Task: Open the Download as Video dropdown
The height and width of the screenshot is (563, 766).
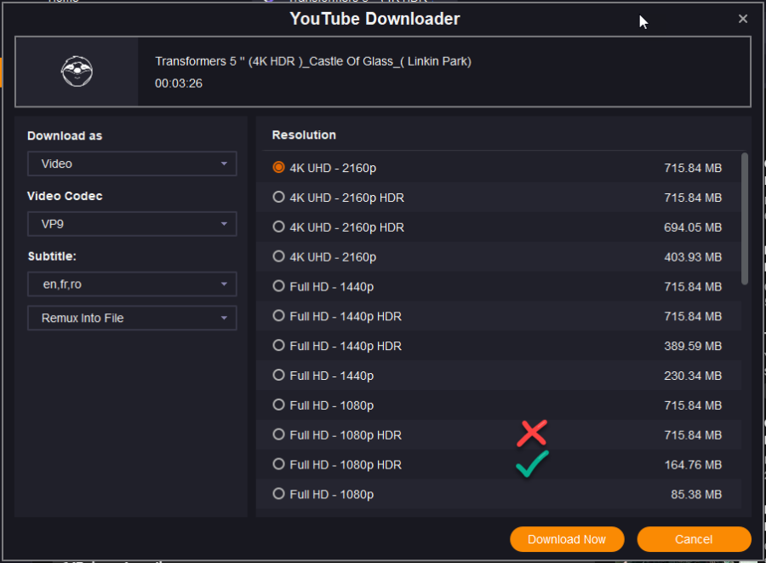Action: (x=132, y=164)
